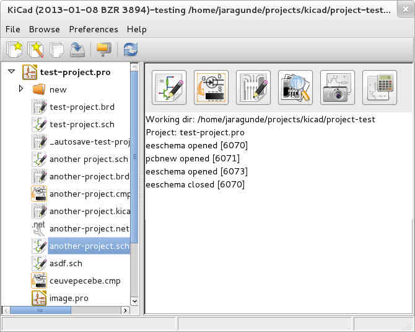Click the Open project toolbar icon
Image resolution: width=415 pixels, height=332 pixels.
[x=57, y=50]
